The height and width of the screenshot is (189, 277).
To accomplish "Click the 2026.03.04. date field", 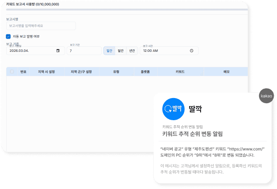I will pos(35,50).
